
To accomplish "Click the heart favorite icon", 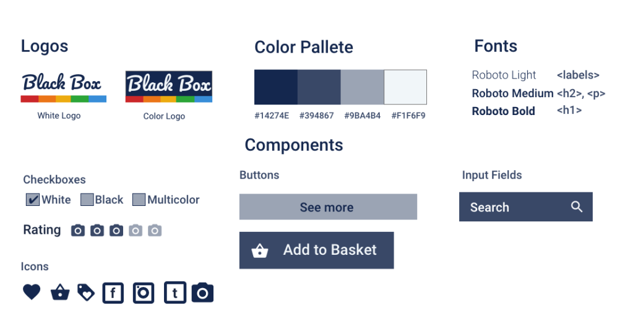I will tap(32, 292).
